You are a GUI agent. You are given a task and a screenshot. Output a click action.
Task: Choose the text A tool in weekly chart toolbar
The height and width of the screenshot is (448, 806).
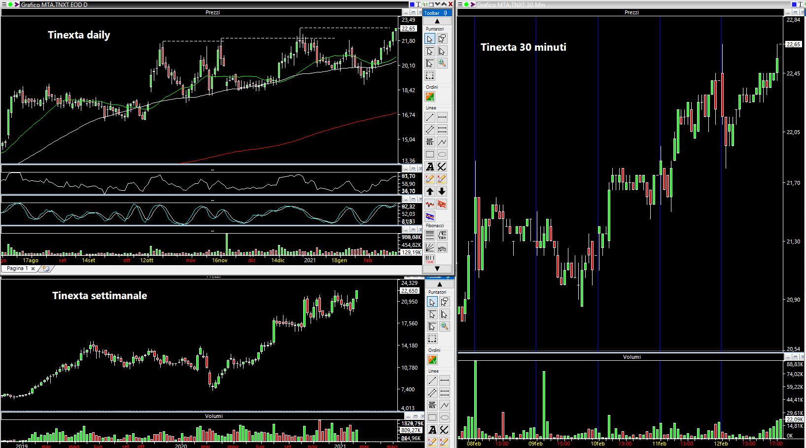(x=432, y=430)
